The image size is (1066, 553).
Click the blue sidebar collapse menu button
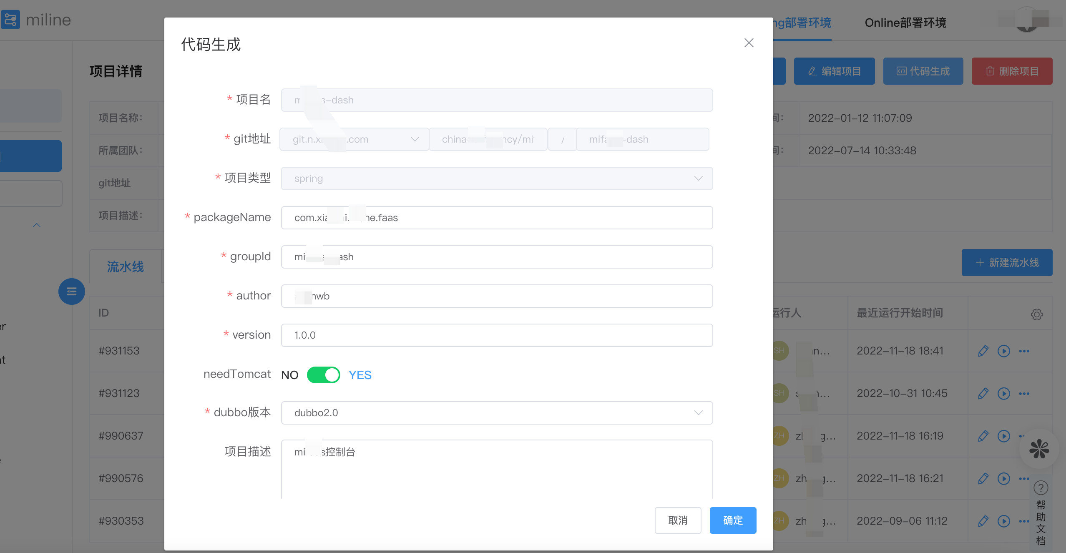pos(71,292)
